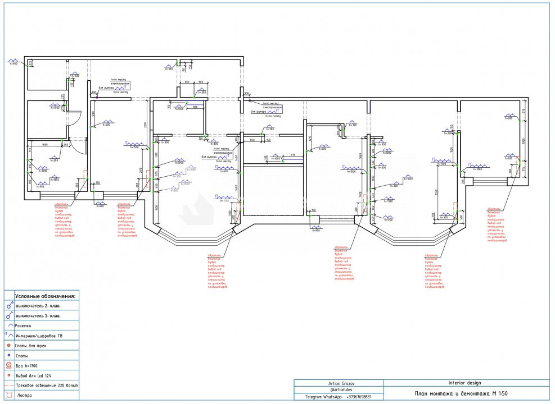The width and height of the screenshot is (555, 404).
Task: Select the red dashed track lighting line sample
Action: [10, 386]
